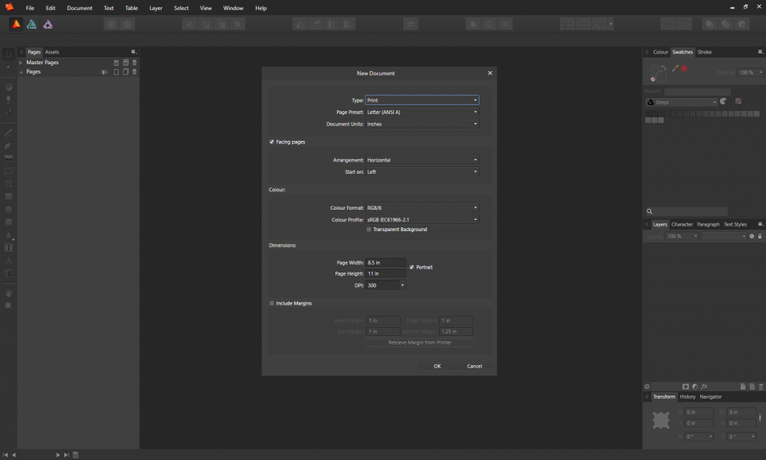Select the Frame Text tool

pyautogui.click(x=8, y=248)
